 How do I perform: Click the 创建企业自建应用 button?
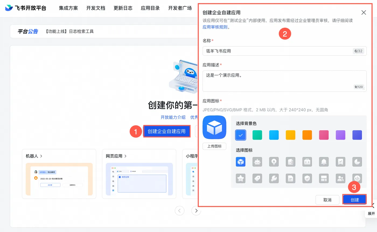click(x=167, y=131)
